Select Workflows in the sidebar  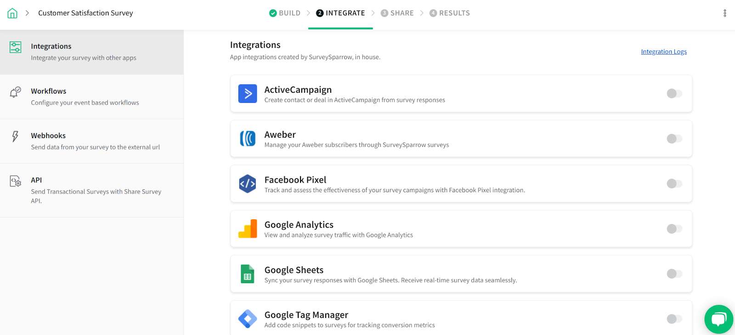click(x=92, y=97)
